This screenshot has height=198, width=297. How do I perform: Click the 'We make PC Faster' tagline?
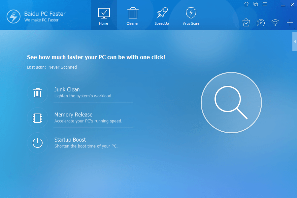[41, 20]
